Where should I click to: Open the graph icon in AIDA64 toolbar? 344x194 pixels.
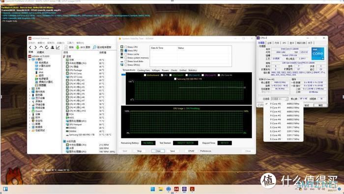click(58, 47)
